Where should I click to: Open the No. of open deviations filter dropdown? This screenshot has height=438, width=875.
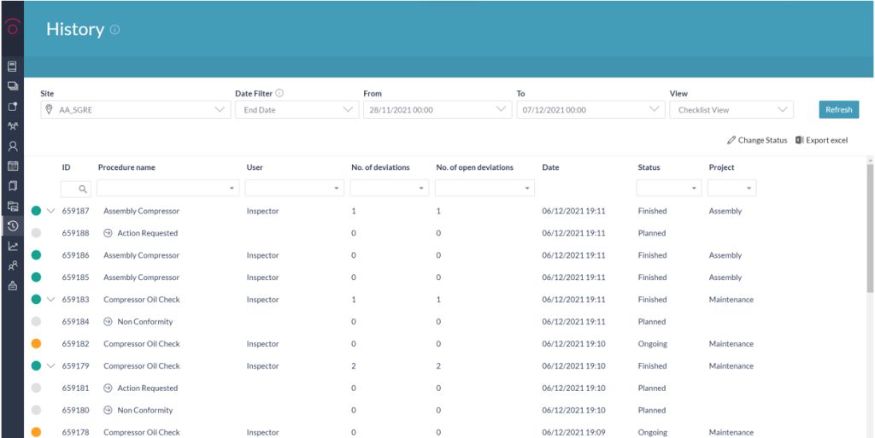(x=485, y=189)
